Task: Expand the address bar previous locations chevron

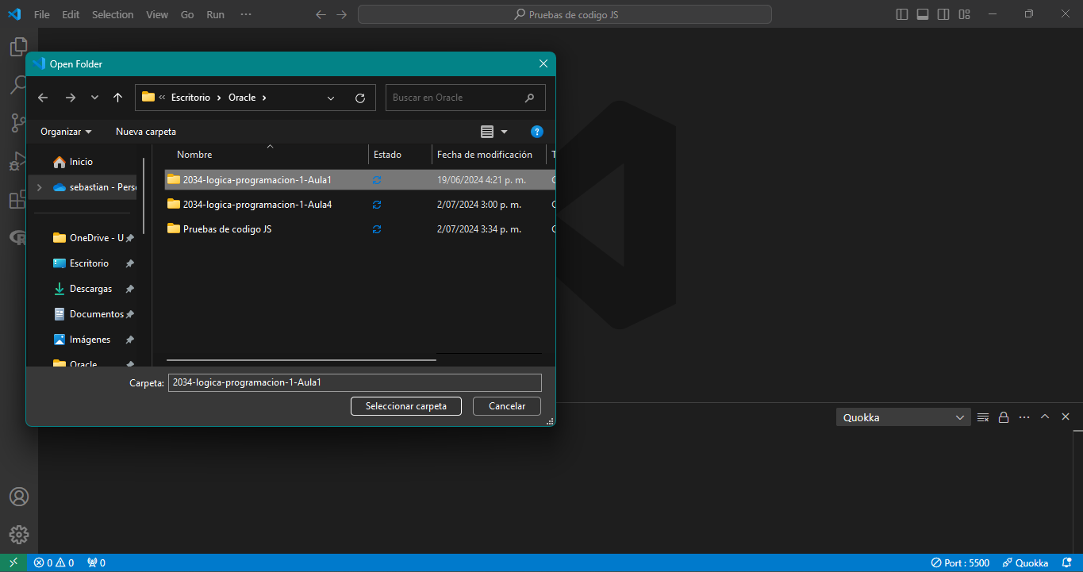Action: pyautogui.click(x=331, y=98)
